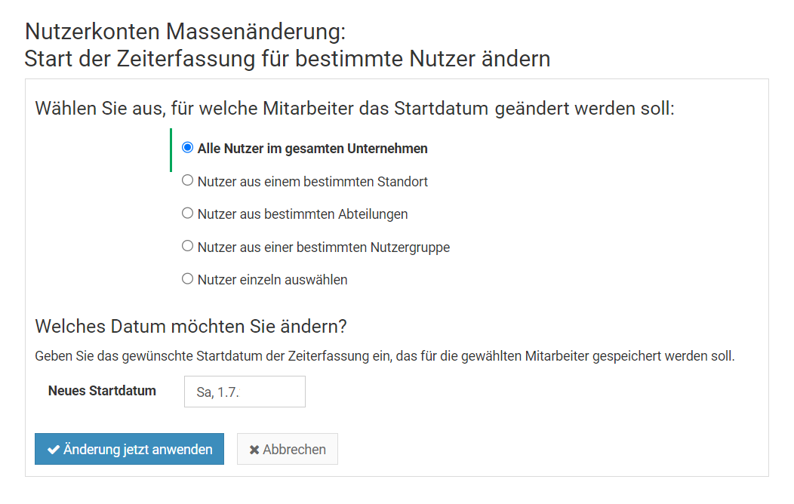Enable the "Nutzer einzeln auswählen" radio button
Image resolution: width=794 pixels, height=504 pixels.
click(188, 279)
